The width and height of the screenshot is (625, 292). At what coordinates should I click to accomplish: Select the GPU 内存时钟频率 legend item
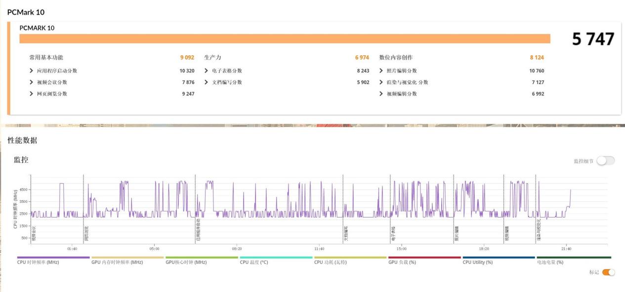coord(117,262)
